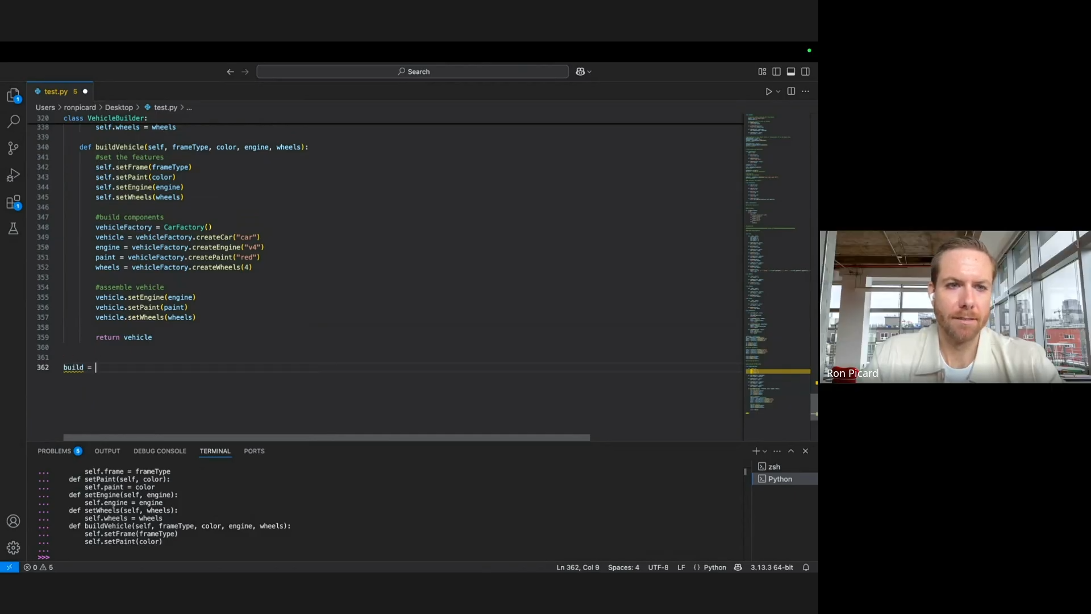The width and height of the screenshot is (1091, 614).
Task: Toggle the Panel visibility layout control
Action: 790,71
